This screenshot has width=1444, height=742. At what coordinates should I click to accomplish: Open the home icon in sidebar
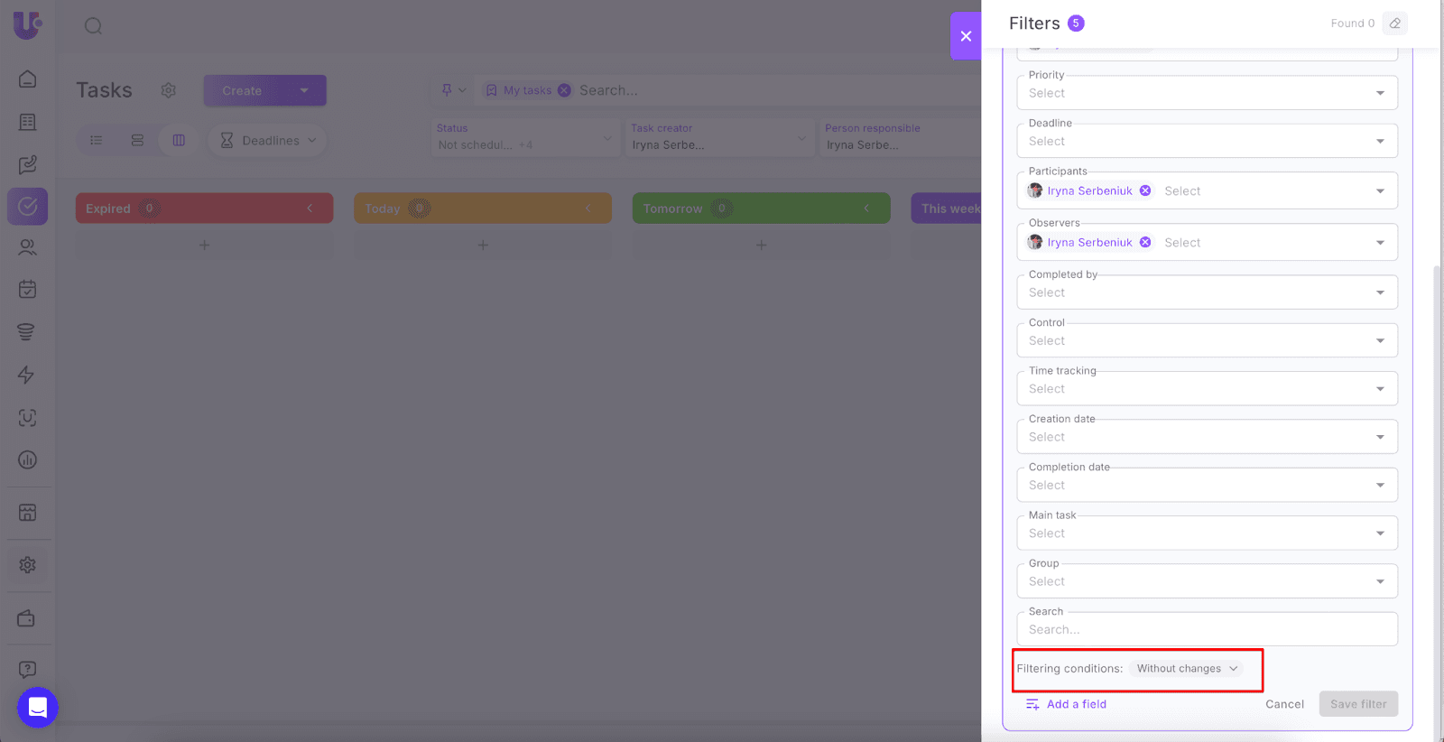[28, 79]
